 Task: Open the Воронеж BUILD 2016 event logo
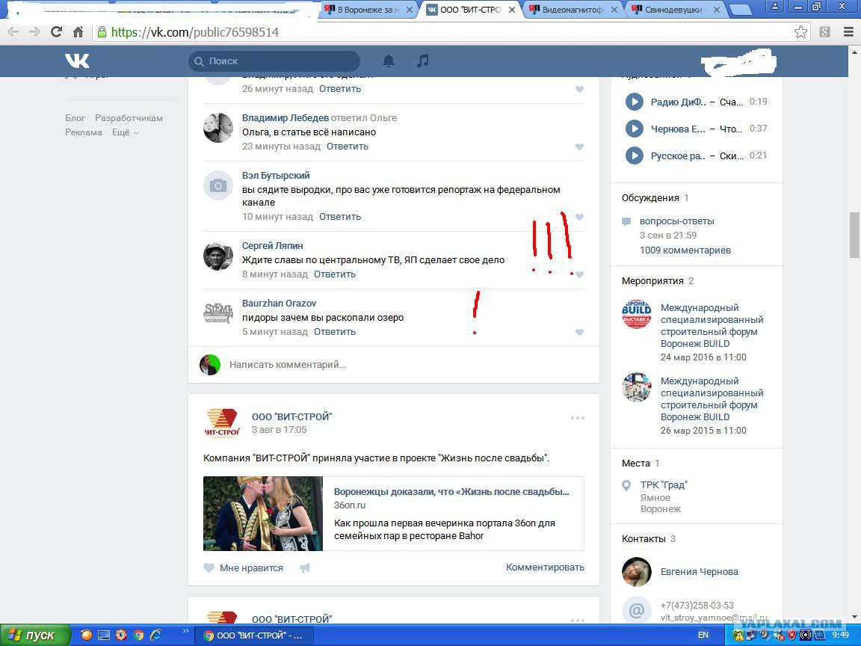point(637,314)
